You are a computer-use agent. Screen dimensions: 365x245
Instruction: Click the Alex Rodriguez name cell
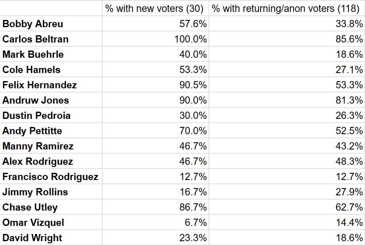tap(38, 162)
